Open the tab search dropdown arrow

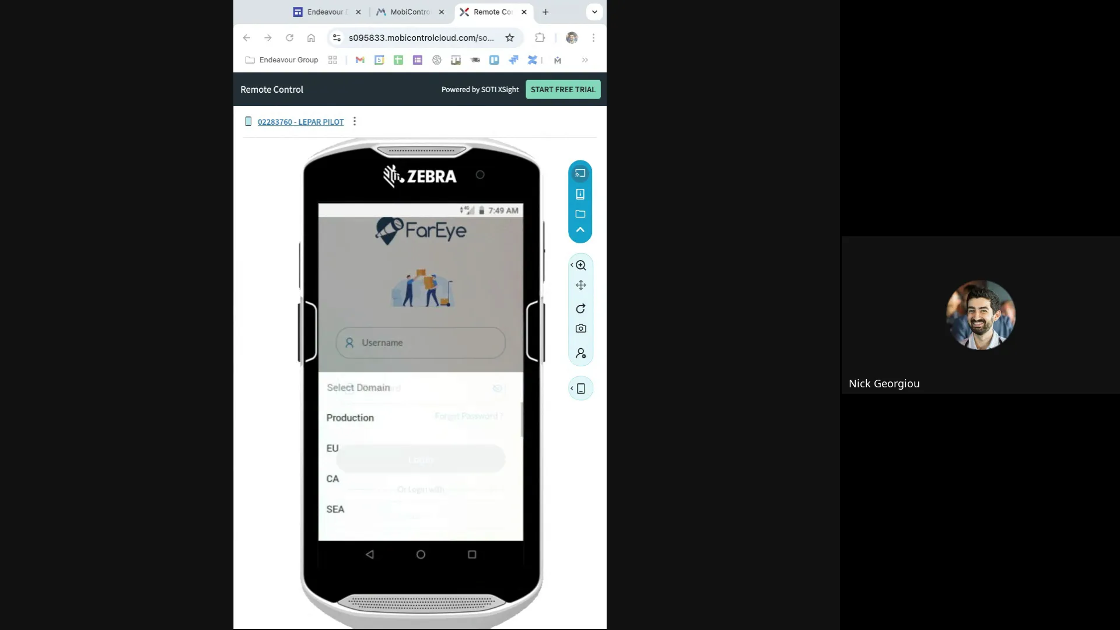pyautogui.click(x=594, y=12)
